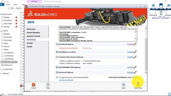
Task: Open Help question mark icon
Action: point(48,85)
